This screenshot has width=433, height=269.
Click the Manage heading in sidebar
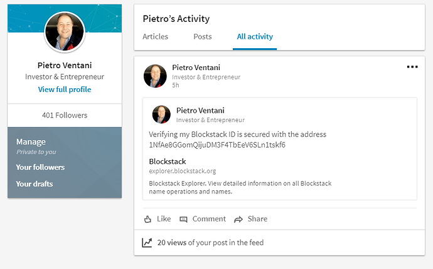[x=31, y=142]
